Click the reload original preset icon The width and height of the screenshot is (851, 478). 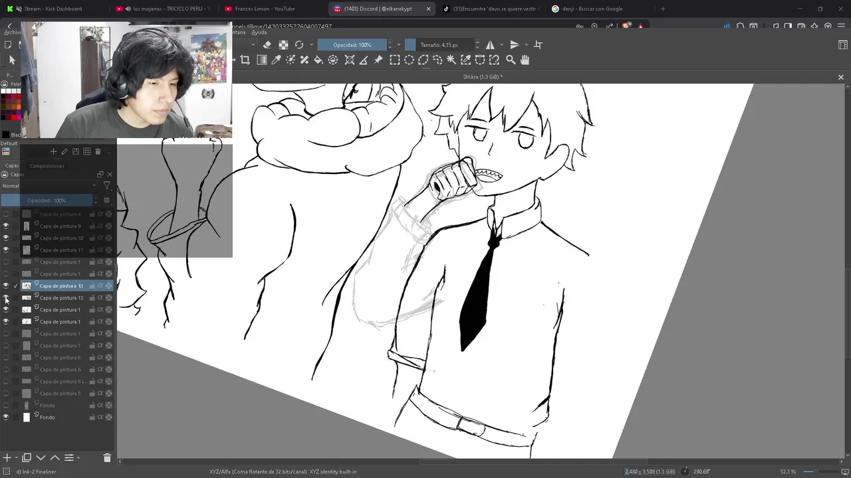[x=299, y=44]
